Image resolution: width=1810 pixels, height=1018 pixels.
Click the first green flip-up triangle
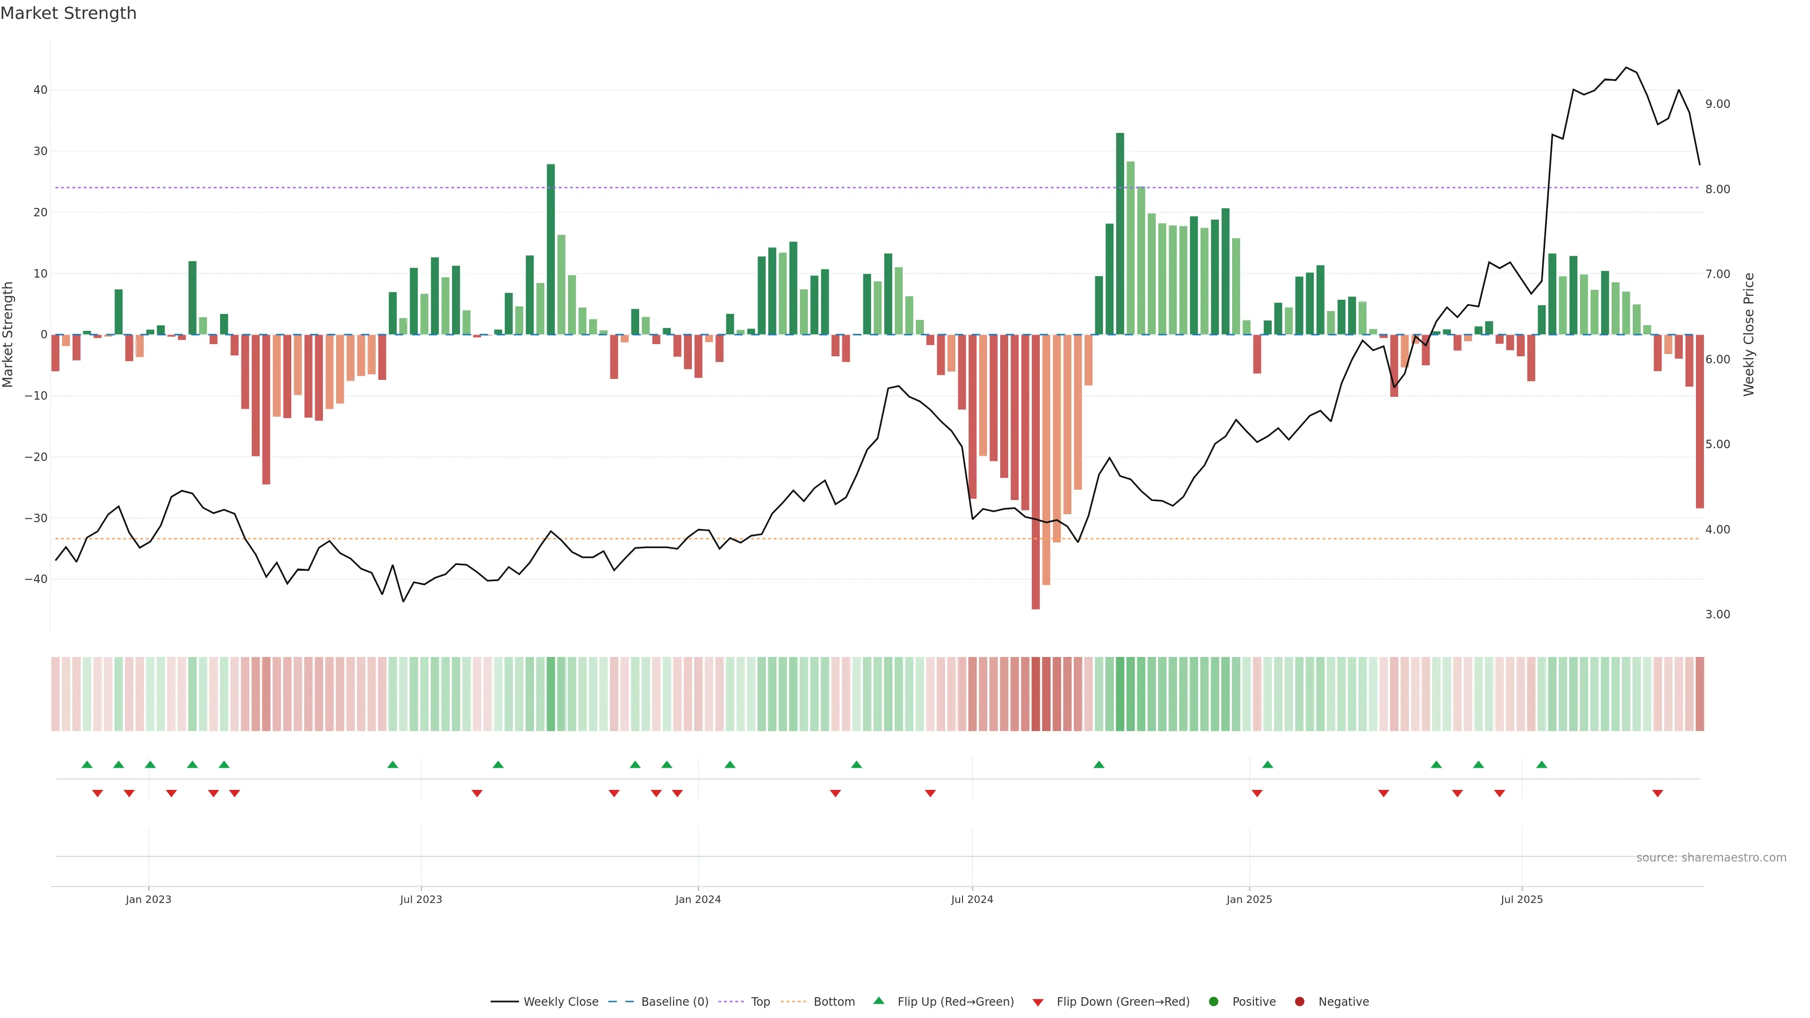click(87, 764)
